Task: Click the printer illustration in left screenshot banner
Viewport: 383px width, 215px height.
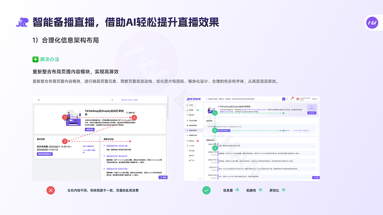Action: click(74, 118)
